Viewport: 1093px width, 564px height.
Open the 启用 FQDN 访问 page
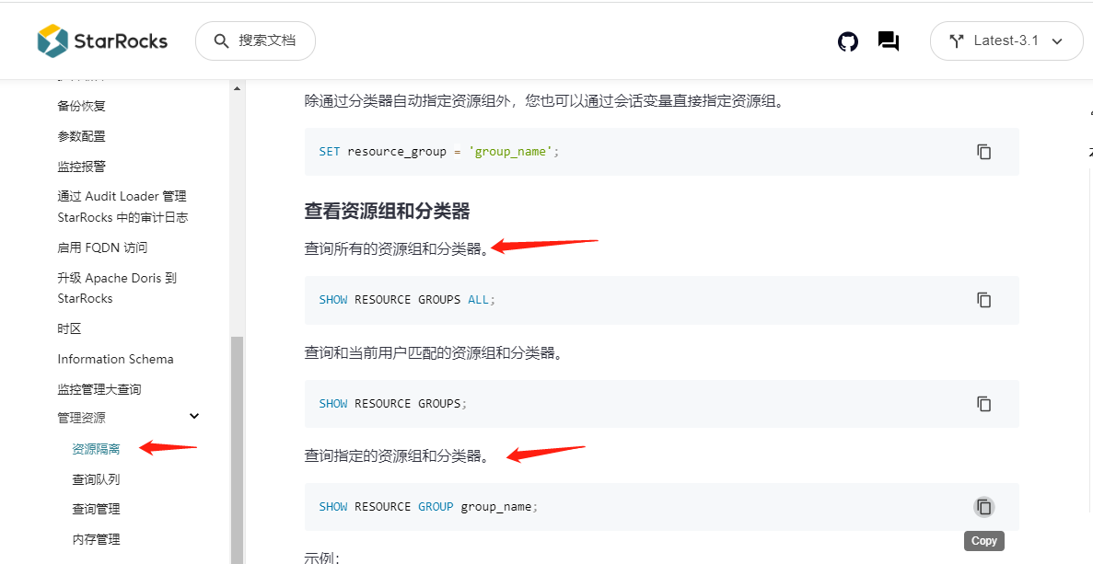102,247
